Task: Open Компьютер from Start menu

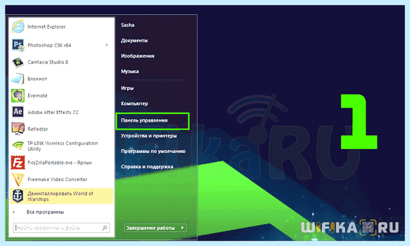Action: 135,103
